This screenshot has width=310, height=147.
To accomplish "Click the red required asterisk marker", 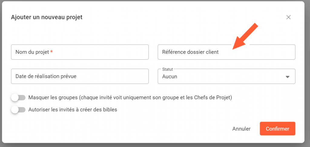I will coord(51,52).
